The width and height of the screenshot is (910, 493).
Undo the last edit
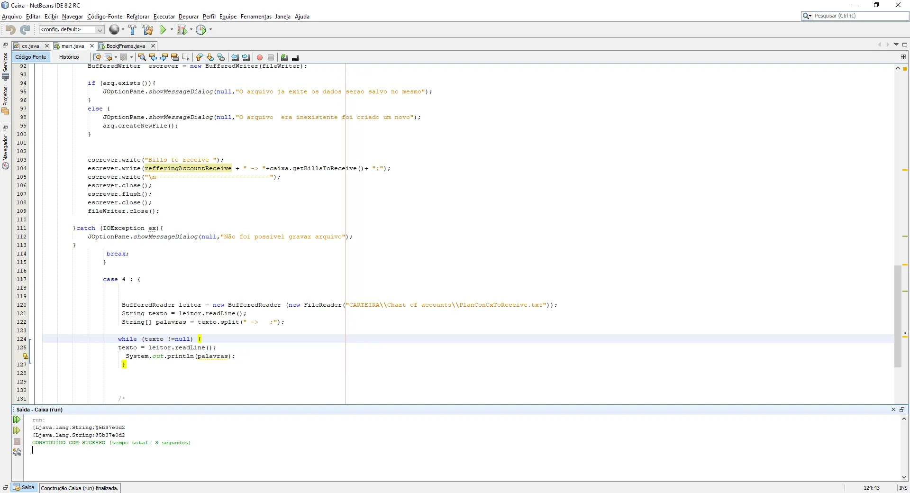10,29
